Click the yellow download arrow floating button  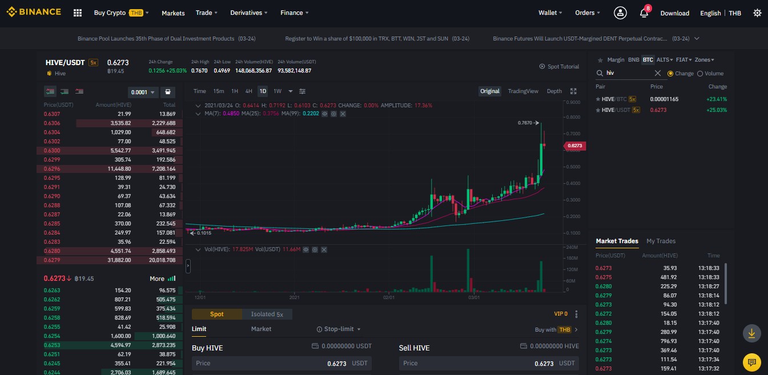[751, 333]
